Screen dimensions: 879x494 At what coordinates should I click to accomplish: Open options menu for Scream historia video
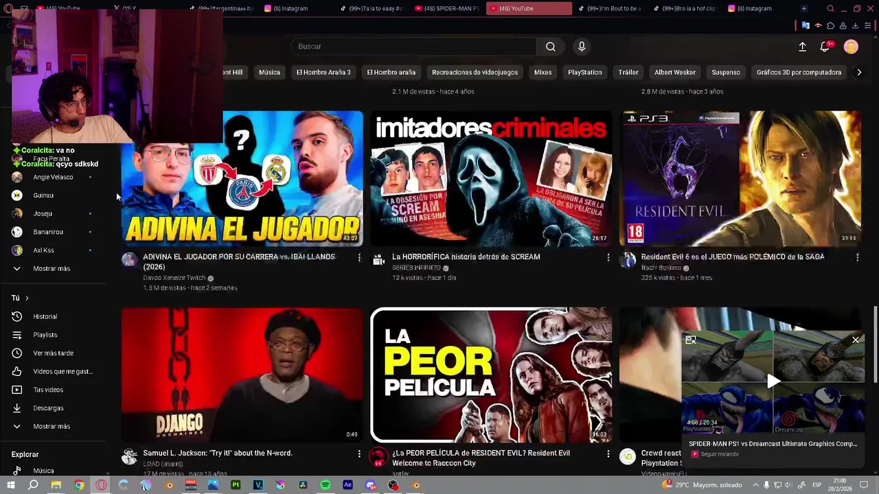tap(608, 257)
